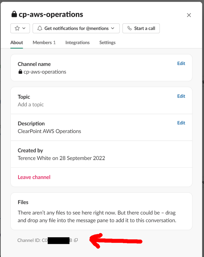Start a call in this channel
The width and height of the screenshot is (204, 257).
pos(141,28)
